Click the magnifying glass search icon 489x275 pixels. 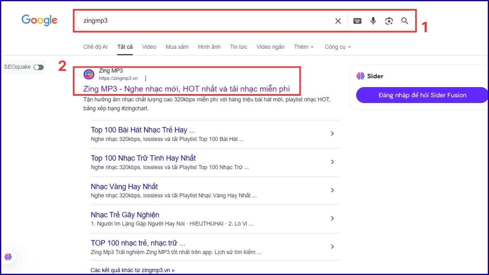pyautogui.click(x=405, y=21)
